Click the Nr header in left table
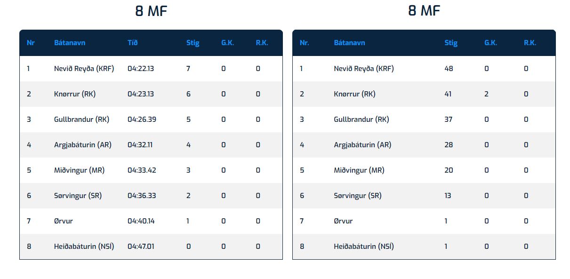 pyautogui.click(x=31, y=43)
